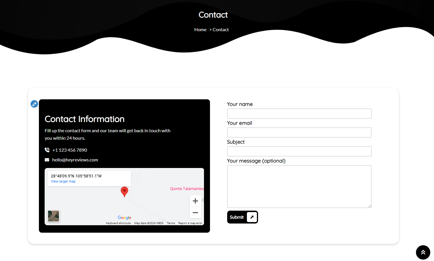This screenshot has width=434, height=261.
Task: Click the envelope email icon
Action: [47, 160]
